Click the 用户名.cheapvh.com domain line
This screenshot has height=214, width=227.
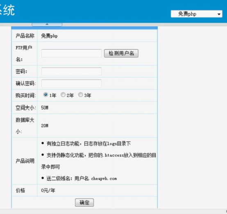[82, 178]
